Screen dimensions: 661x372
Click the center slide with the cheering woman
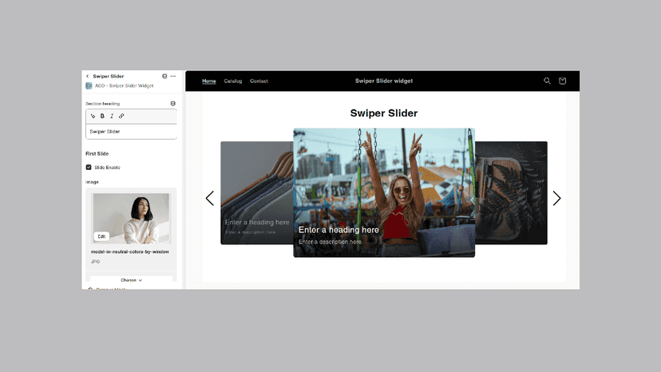(x=384, y=192)
